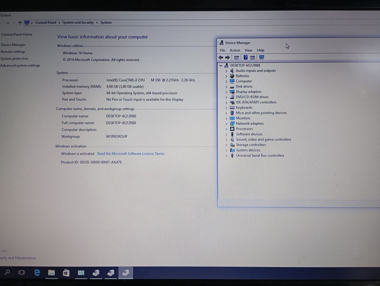This screenshot has width=380, height=286.
Task: Expand the Display adapters chevron
Action: click(x=226, y=92)
